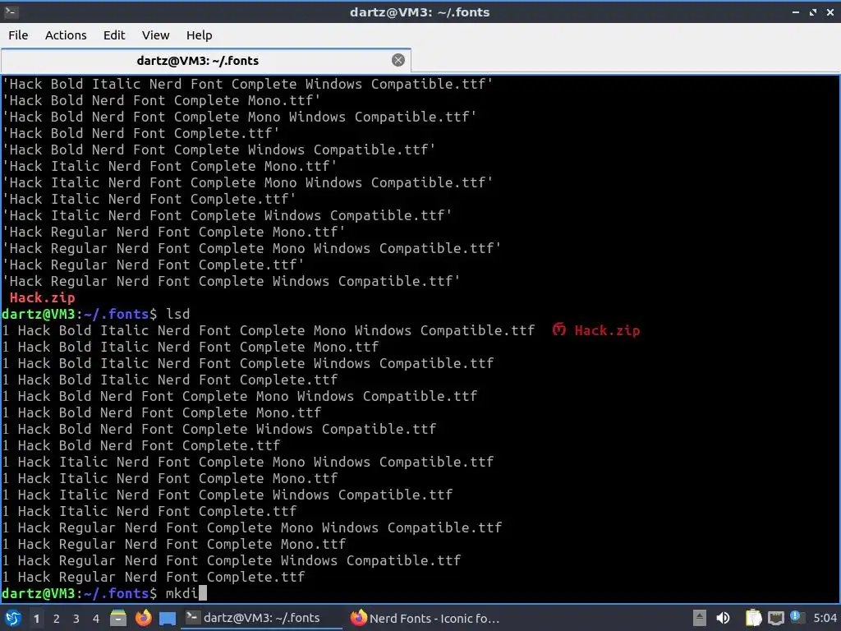Open the removable media eject tray icon
841x631 pixels.
click(699, 618)
